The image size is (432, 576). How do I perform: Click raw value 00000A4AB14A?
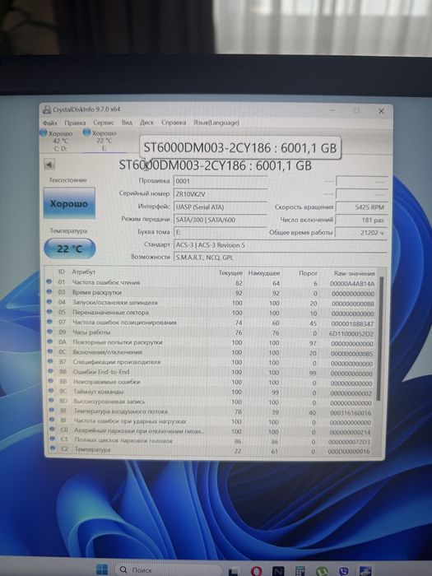(x=352, y=284)
